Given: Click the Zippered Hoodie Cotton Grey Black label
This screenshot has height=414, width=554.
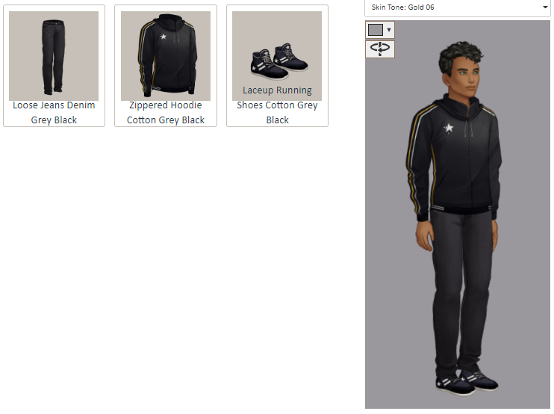Looking at the screenshot, I should [166, 112].
